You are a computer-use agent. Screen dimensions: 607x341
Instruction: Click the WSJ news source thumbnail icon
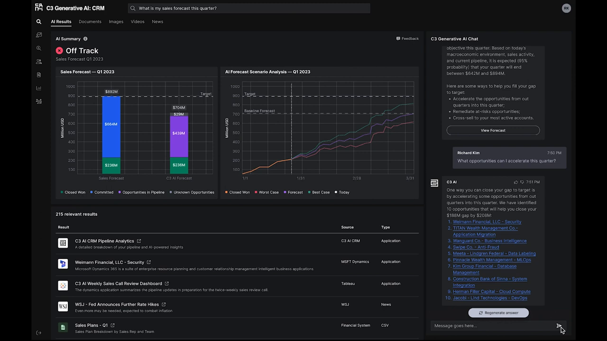pyautogui.click(x=63, y=306)
